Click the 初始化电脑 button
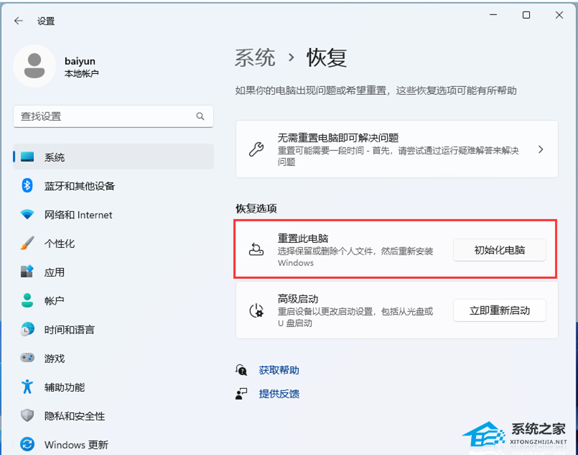 click(500, 250)
